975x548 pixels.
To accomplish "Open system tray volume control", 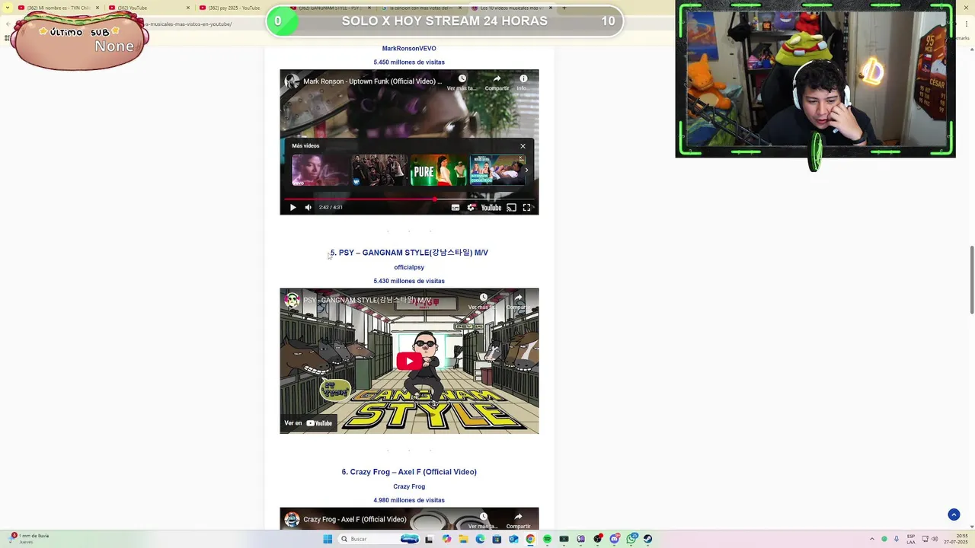I will [935, 539].
